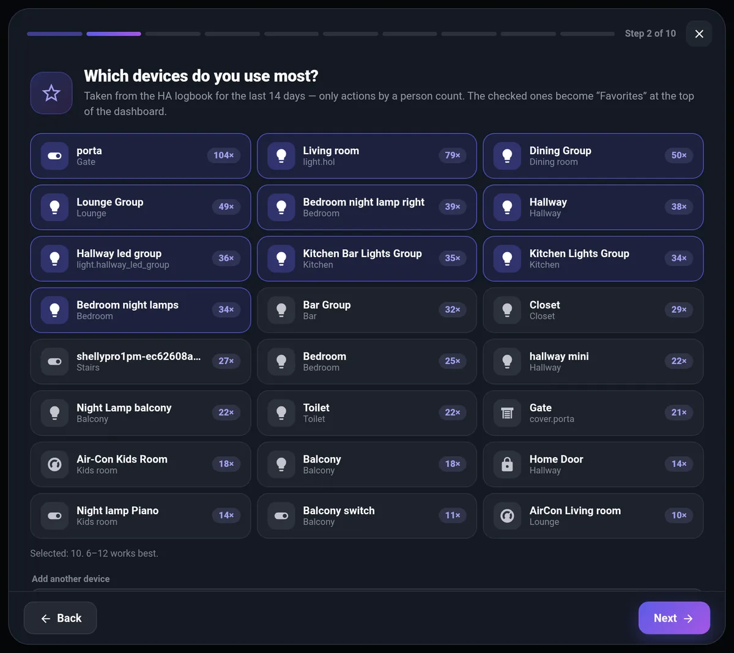The image size is (734, 653).
Task: Click 'Which devices do you use most?' heading
Action: point(201,76)
